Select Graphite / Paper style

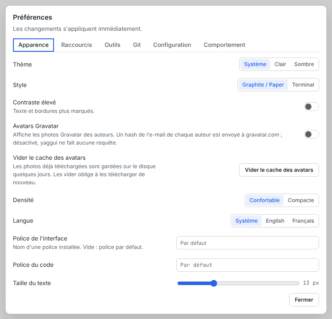[263, 85]
